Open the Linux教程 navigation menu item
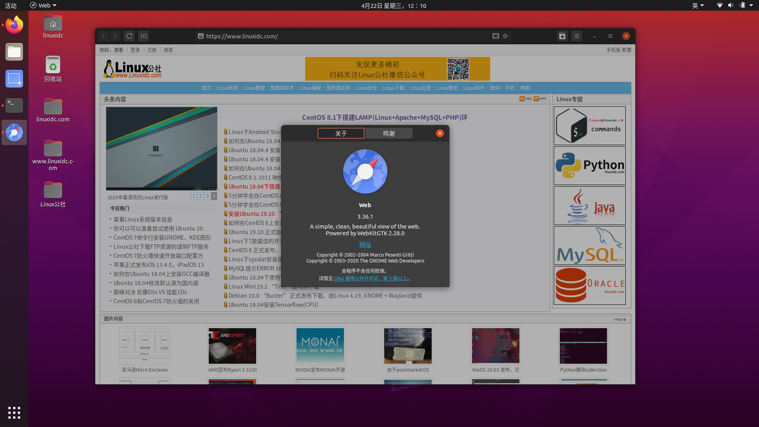Screen dimensions: 759x427 click(x=254, y=88)
